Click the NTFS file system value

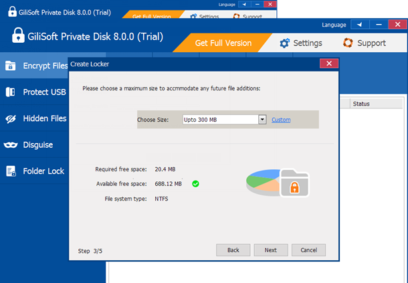click(161, 199)
